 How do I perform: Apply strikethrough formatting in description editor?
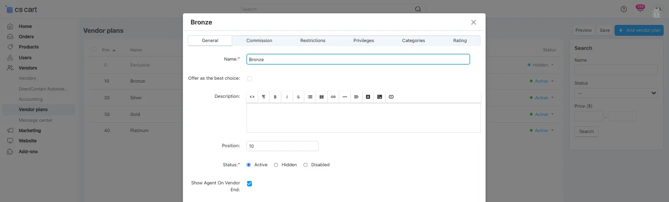tap(298, 97)
